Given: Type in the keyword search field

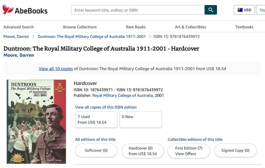Looking at the screenshot, I should click(138, 10).
